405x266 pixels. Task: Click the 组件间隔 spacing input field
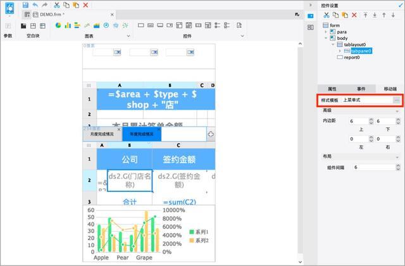tap(373, 167)
